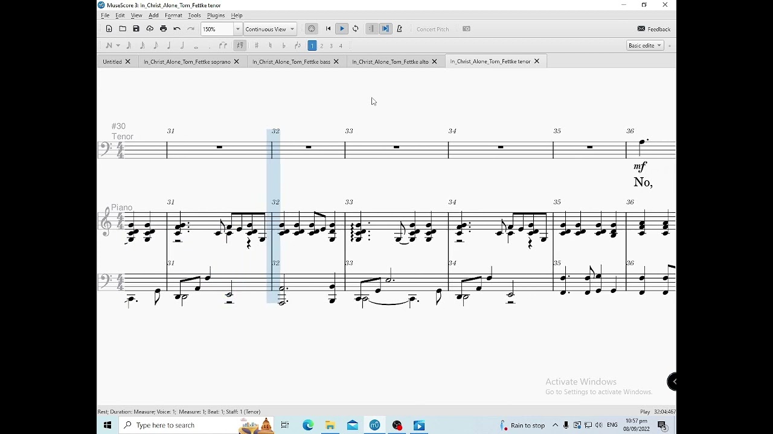Select the half note duration
The width and height of the screenshot is (773, 434).
pyautogui.click(x=182, y=45)
